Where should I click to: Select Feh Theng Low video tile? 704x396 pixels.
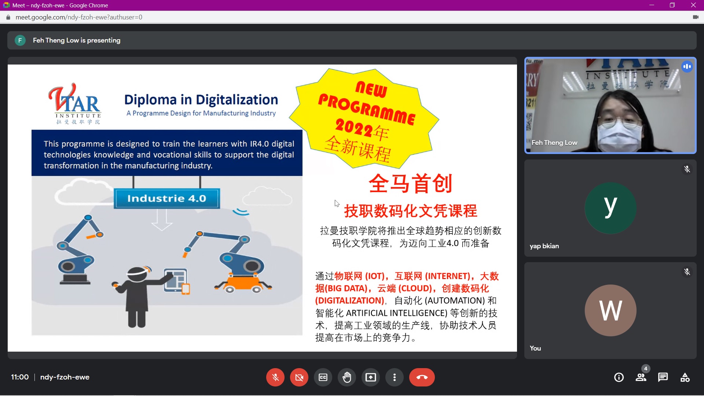point(610,105)
